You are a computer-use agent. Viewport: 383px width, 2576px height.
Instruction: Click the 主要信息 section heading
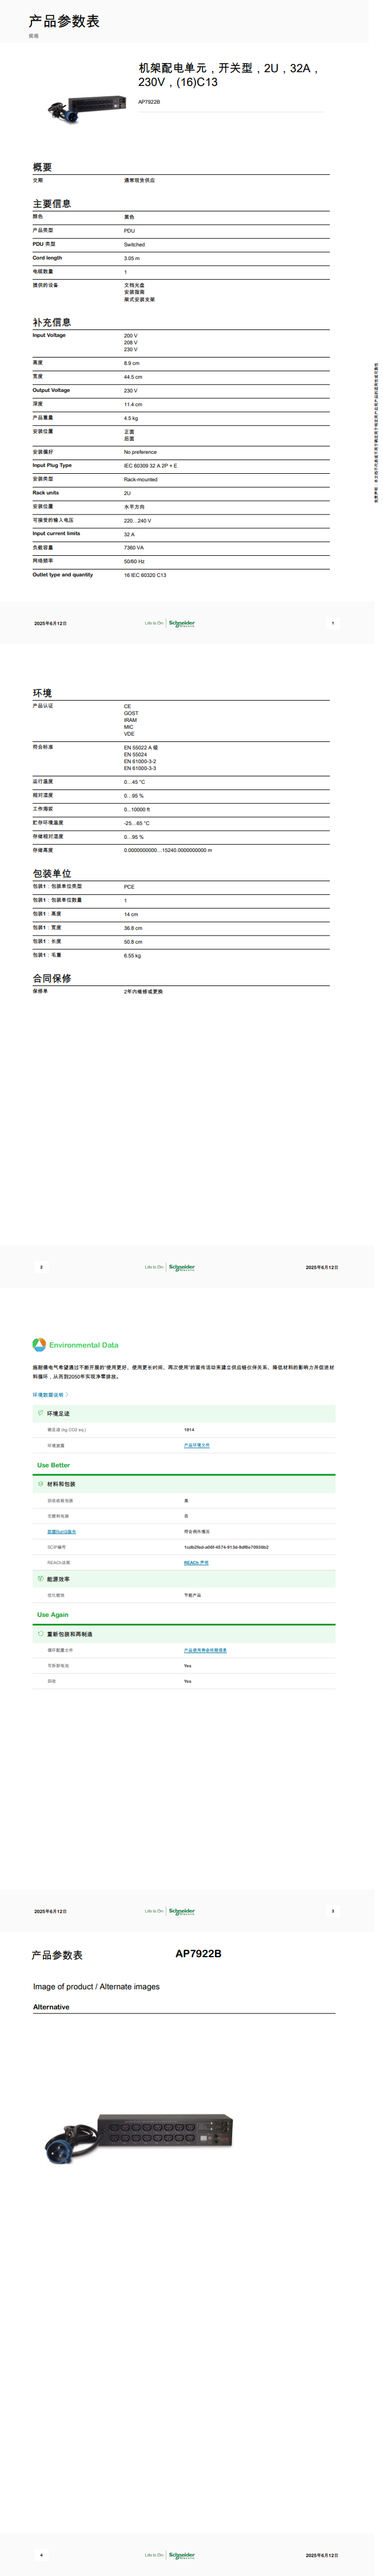click(52, 204)
